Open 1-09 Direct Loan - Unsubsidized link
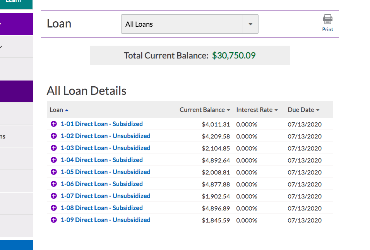 105,220
